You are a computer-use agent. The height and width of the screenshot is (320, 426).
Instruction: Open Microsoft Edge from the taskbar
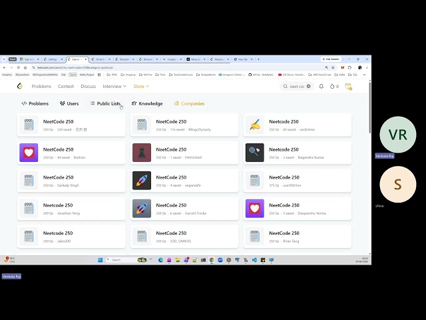[x=160, y=260]
